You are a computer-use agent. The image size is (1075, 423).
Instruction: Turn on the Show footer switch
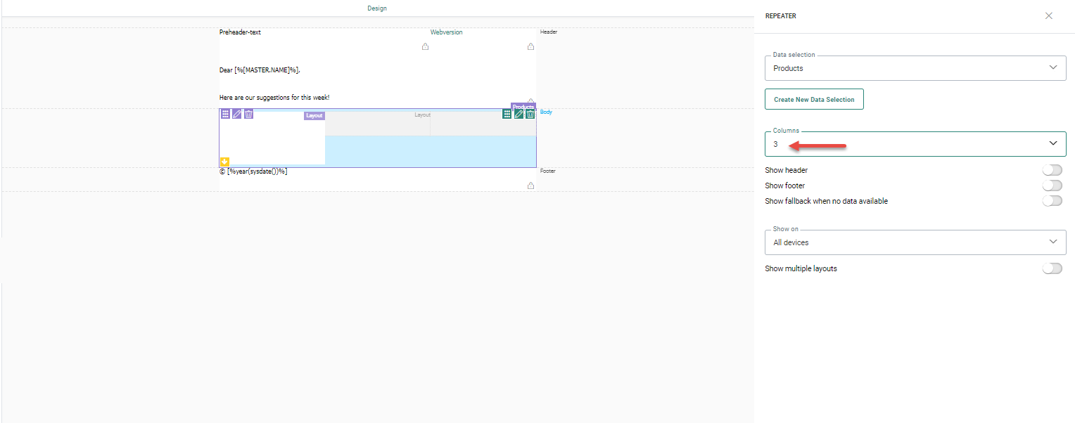(x=1052, y=186)
